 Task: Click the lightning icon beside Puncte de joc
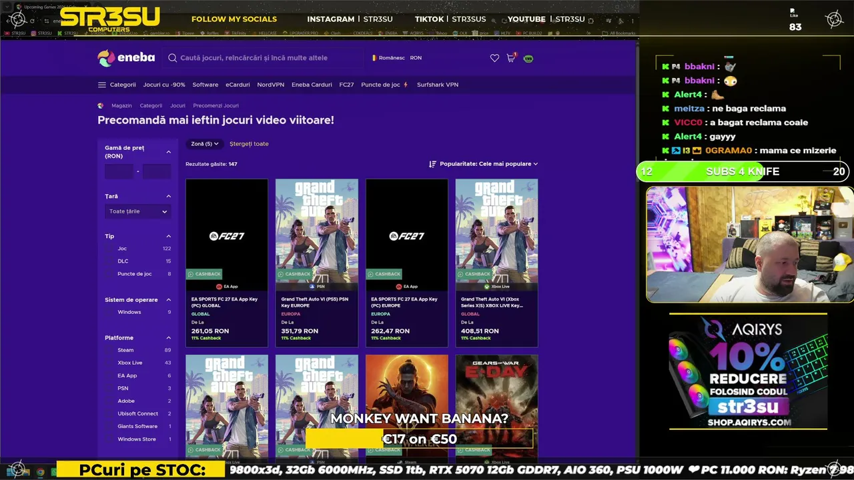tap(405, 85)
